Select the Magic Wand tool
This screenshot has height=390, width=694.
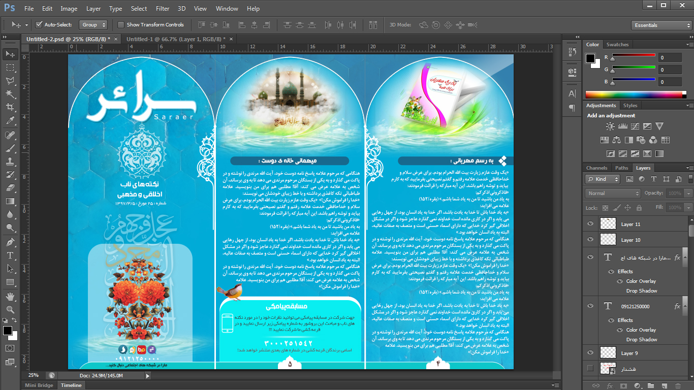10,94
